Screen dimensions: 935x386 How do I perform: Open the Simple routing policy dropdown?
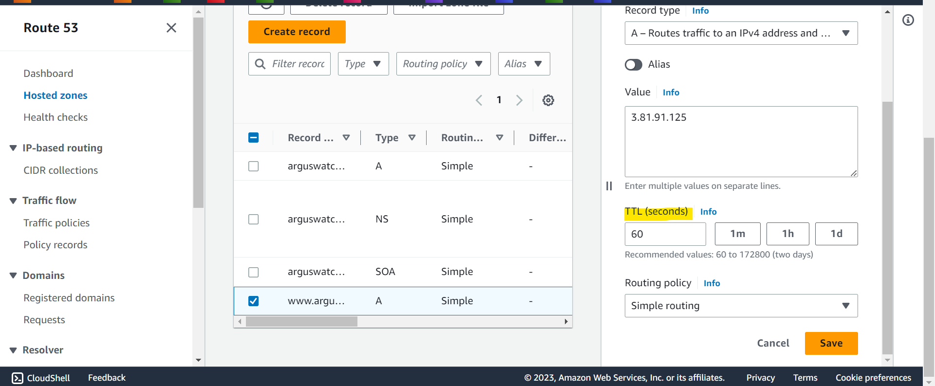[x=741, y=306]
